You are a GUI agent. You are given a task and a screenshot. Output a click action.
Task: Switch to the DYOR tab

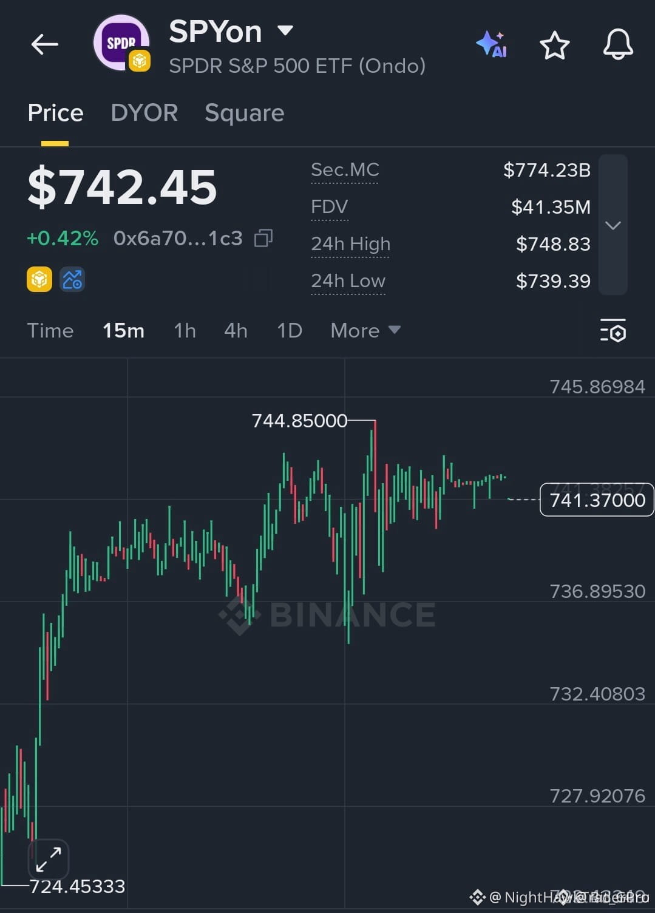click(x=144, y=113)
